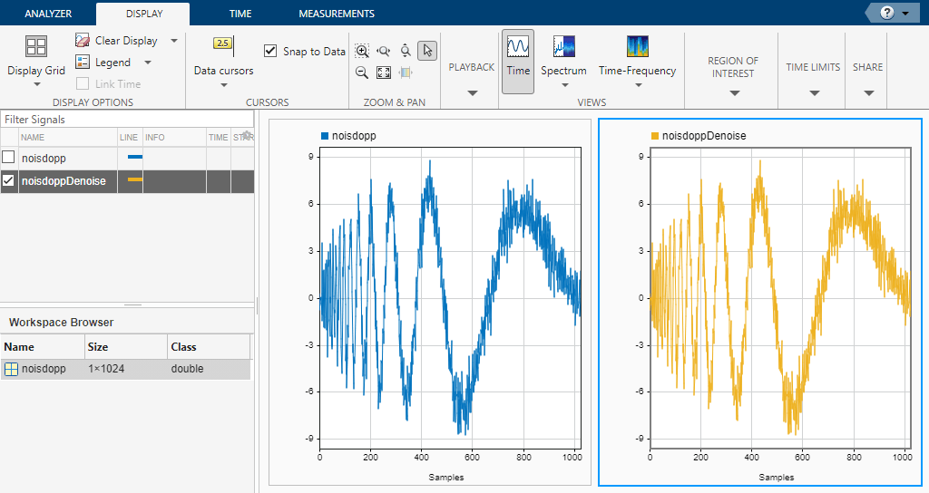
Task: Open the Help question mark icon
Action: click(x=886, y=13)
